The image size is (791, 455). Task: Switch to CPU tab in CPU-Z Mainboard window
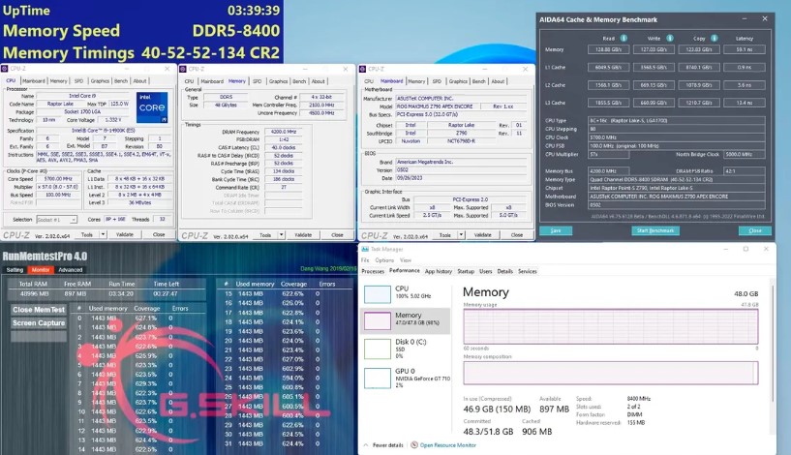369,81
